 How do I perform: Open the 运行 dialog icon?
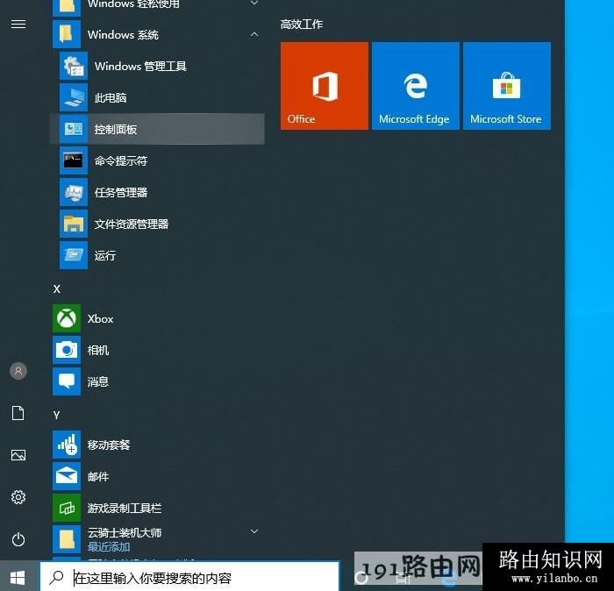click(x=74, y=255)
